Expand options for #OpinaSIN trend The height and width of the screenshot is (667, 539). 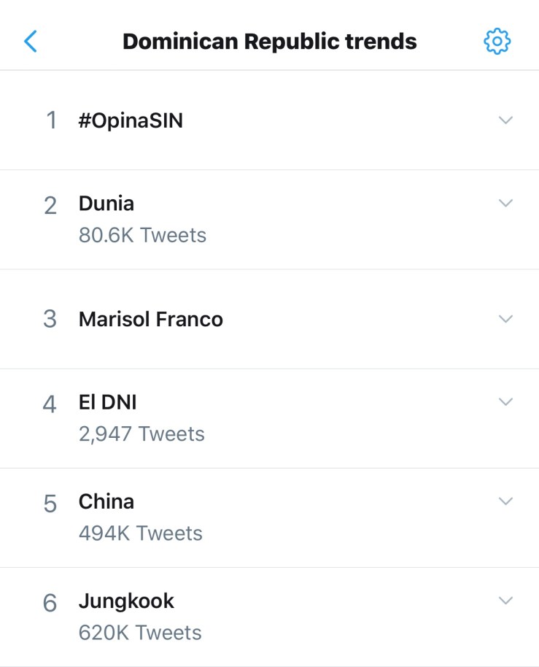505,120
